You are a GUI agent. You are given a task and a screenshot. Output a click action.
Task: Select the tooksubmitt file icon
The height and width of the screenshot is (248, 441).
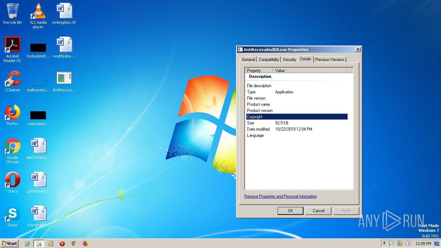click(x=38, y=50)
